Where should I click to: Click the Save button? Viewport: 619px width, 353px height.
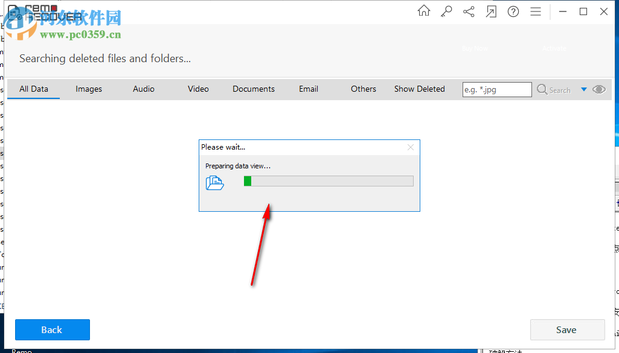coord(567,329)
